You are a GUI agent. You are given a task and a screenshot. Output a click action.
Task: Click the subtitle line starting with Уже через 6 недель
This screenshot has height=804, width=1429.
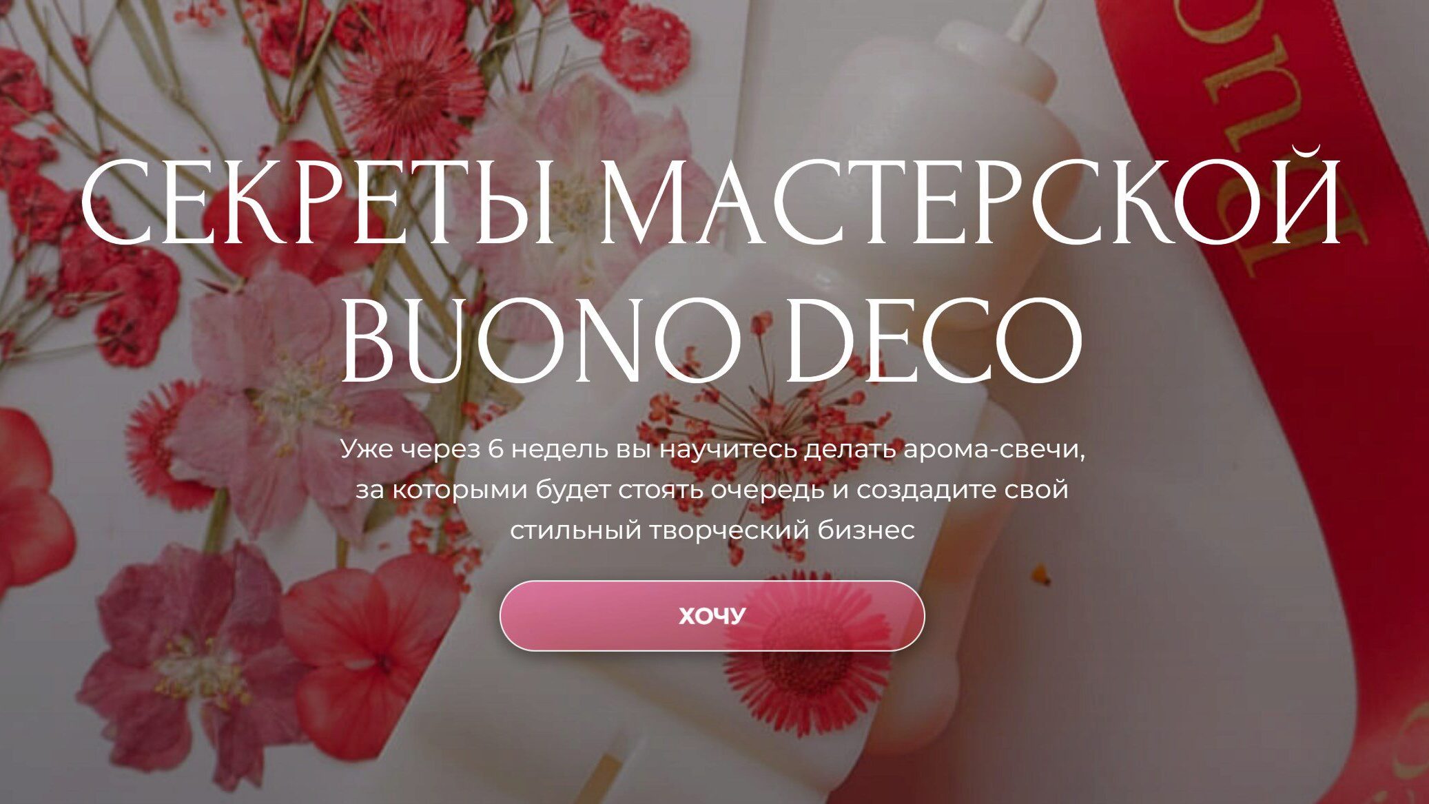(713, 449)
